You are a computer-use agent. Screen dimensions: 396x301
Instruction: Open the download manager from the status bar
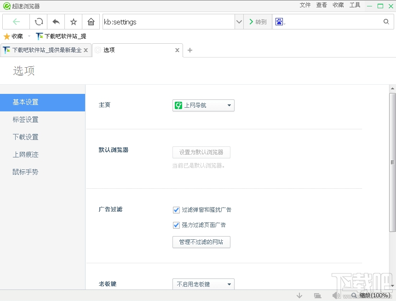click(x=299, y=295)
